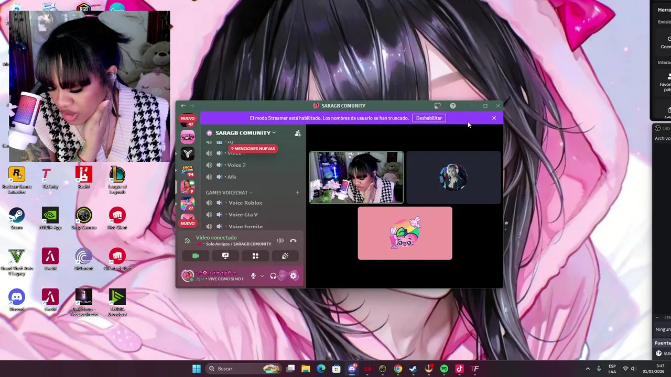Open the TikFinity desktop shortcut
671x377 pixels.
[50, 178]
